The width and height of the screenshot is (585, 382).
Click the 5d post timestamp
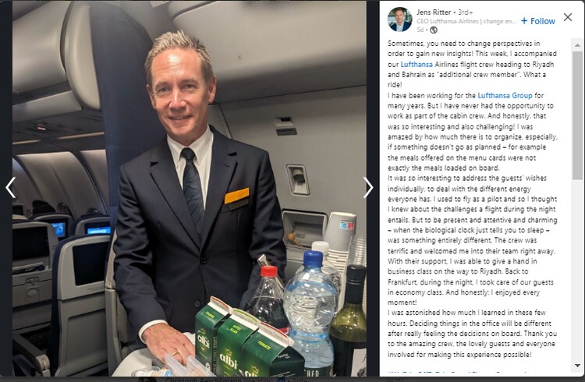coord(420,30)
